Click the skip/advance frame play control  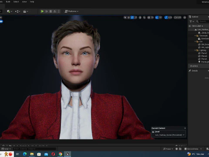click(x=47, y=11)
